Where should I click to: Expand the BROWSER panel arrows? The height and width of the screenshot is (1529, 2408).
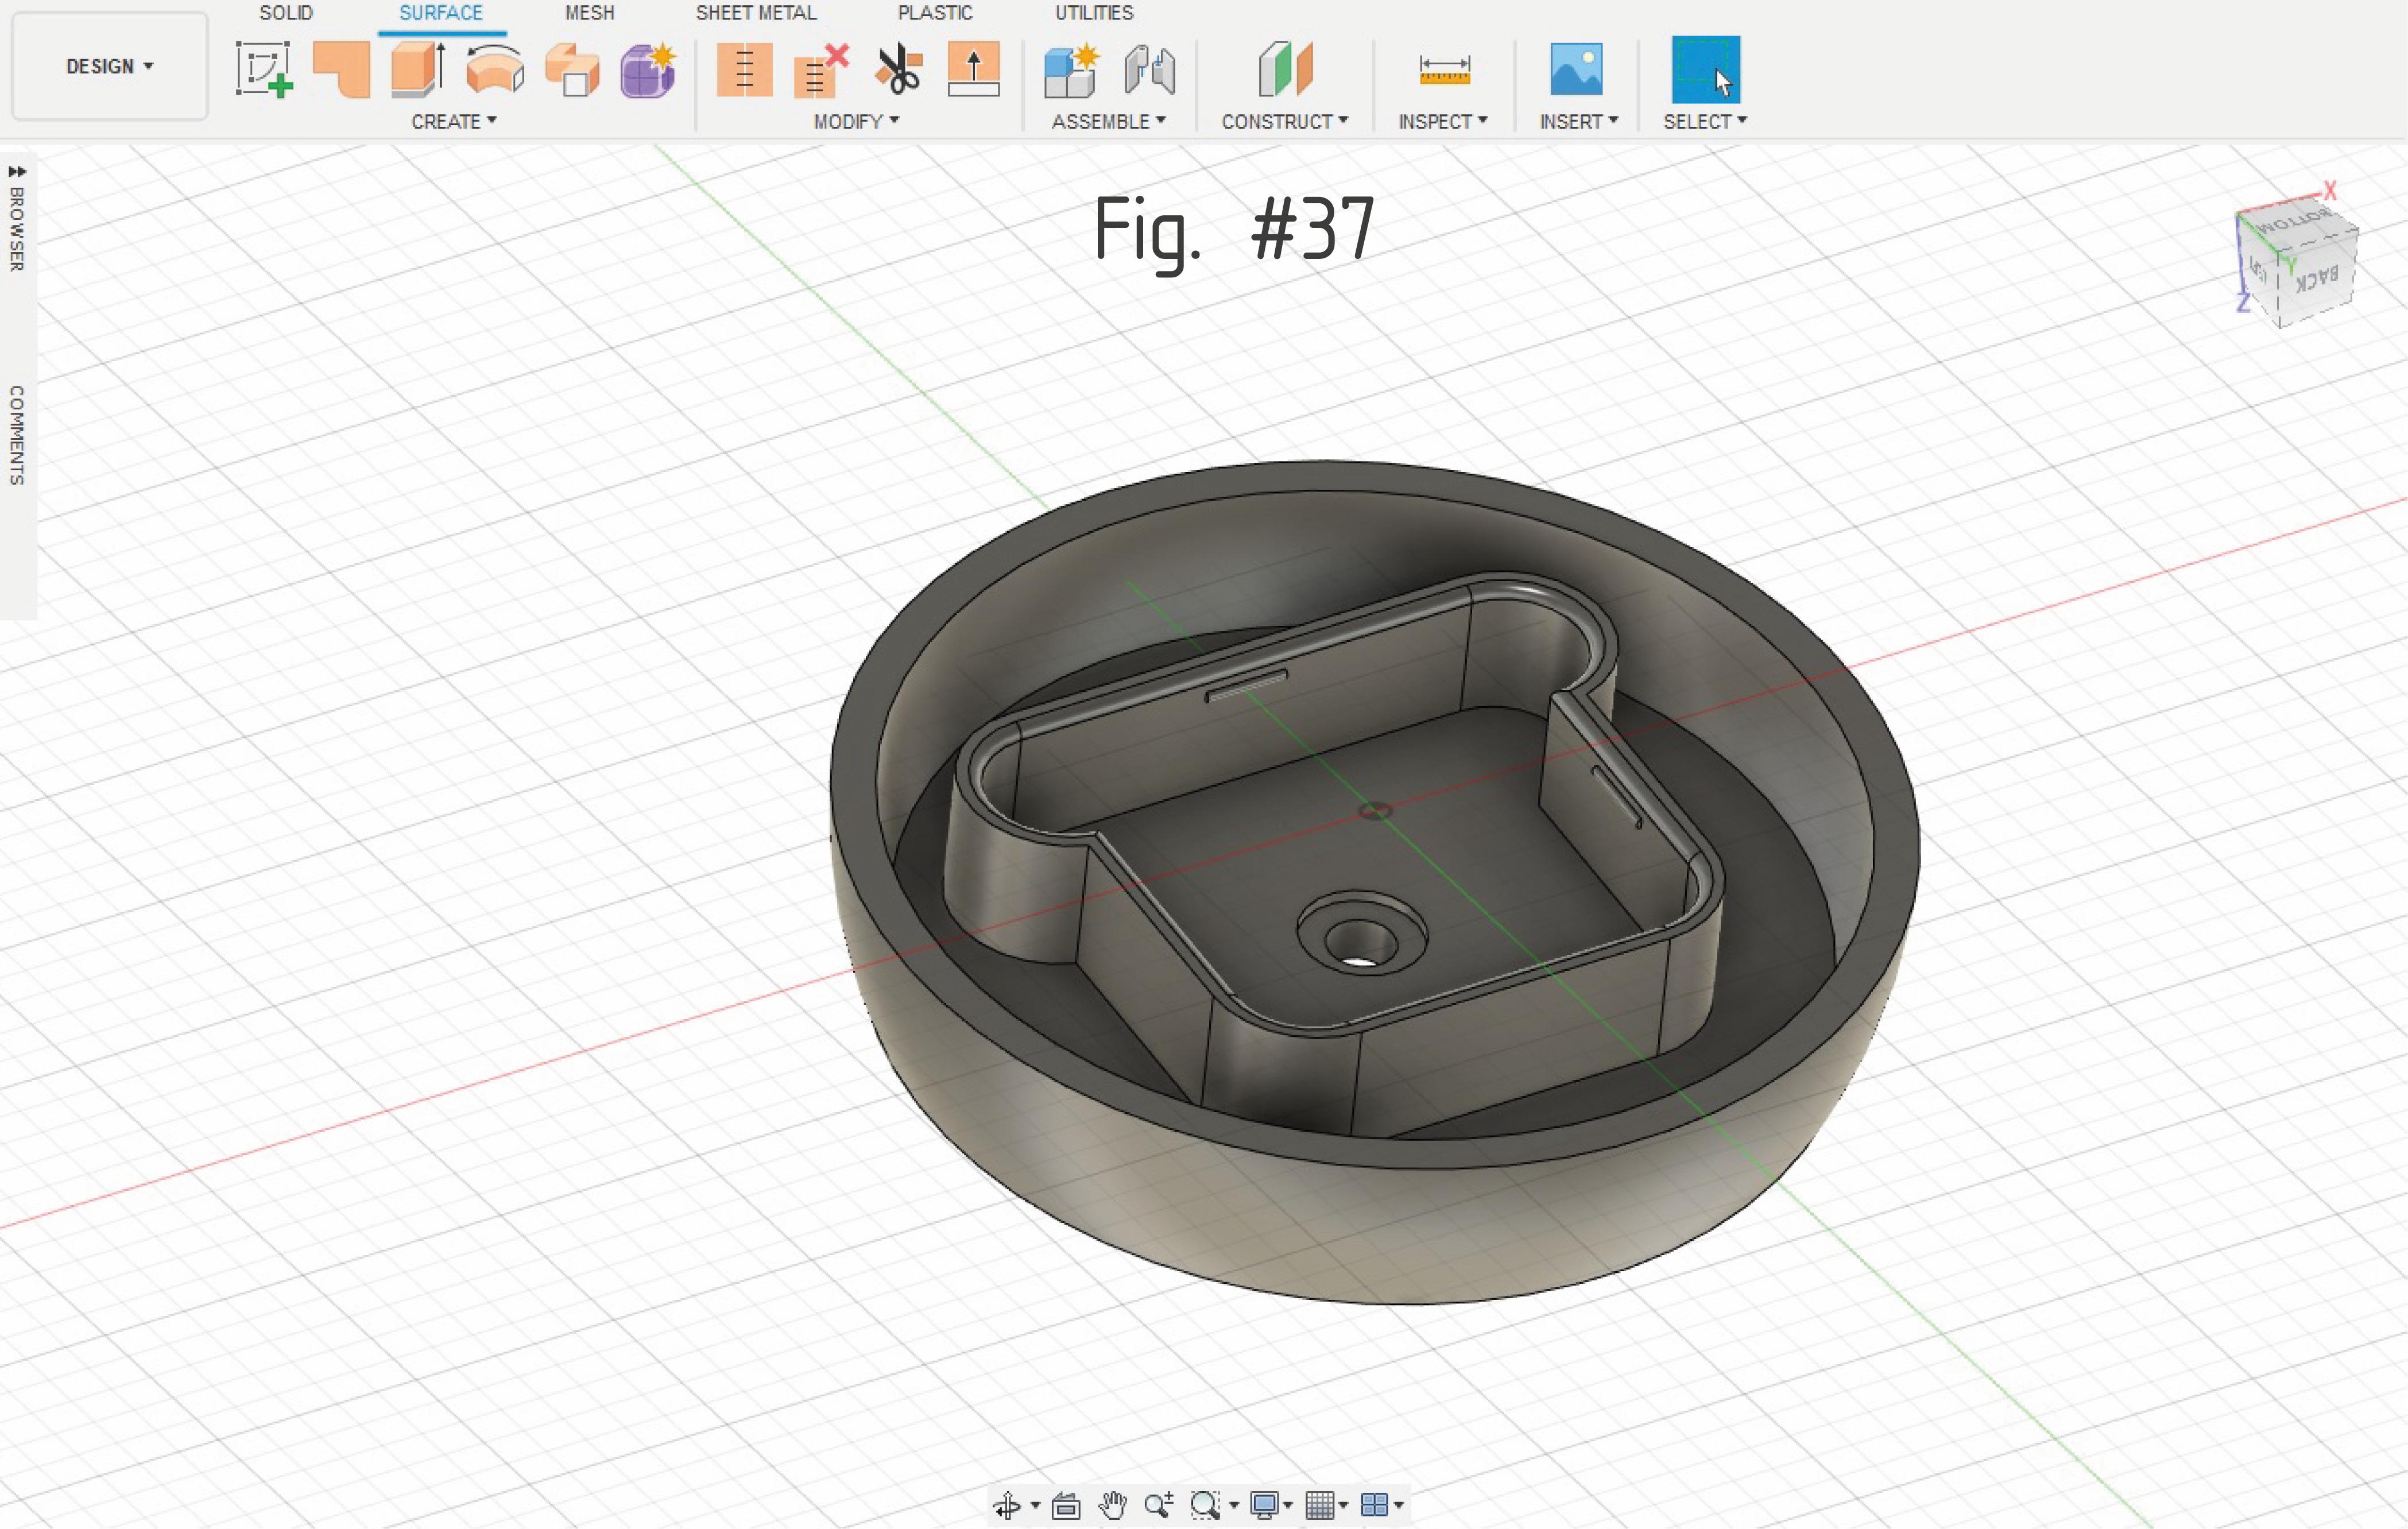(x=16, y=171)
